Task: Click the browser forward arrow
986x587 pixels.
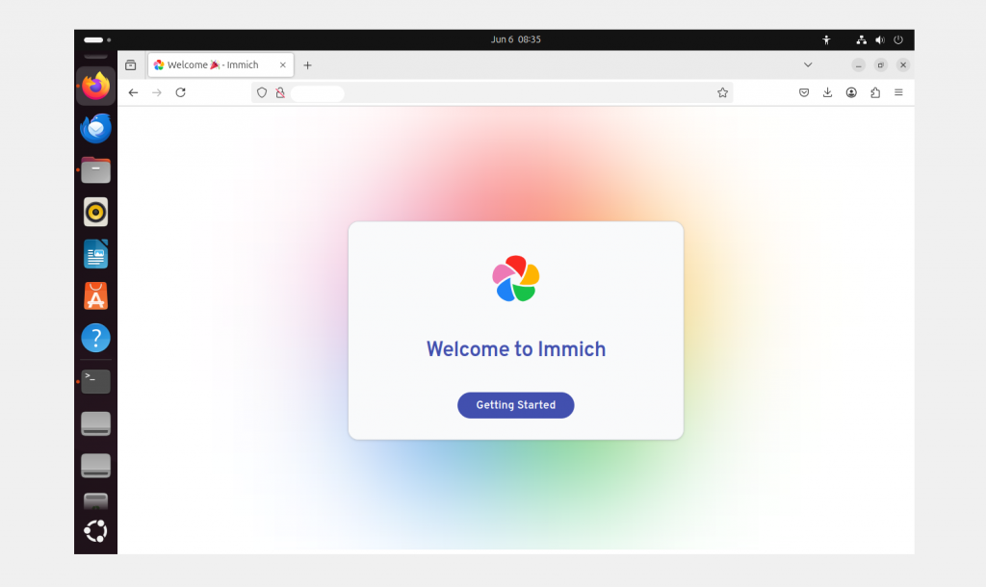Action: (x=157, y=93)
